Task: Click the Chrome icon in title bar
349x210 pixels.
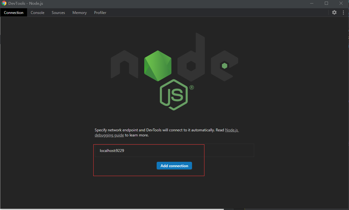Action: [4, 3]
